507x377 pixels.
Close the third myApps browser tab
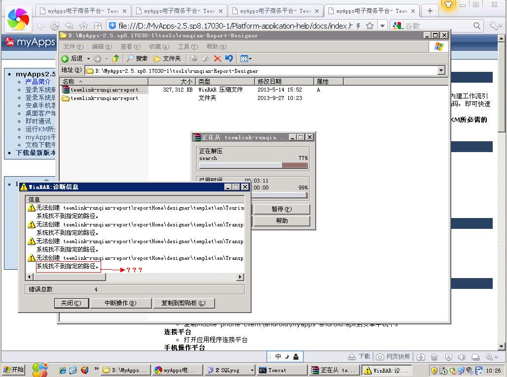(x=317, y=11)
